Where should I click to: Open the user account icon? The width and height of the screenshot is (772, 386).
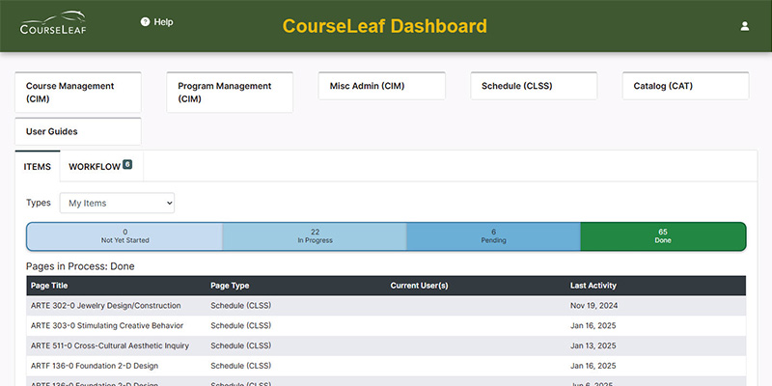[744, 26]
